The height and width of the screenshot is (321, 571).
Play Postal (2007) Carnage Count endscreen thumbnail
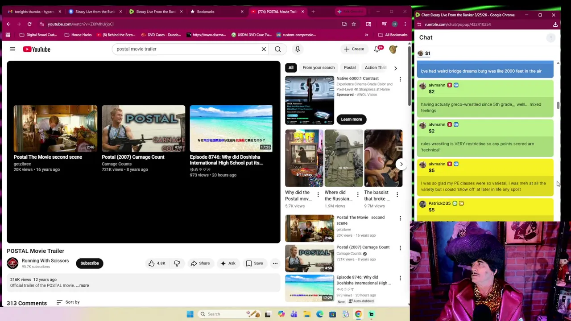coord(143,129)
